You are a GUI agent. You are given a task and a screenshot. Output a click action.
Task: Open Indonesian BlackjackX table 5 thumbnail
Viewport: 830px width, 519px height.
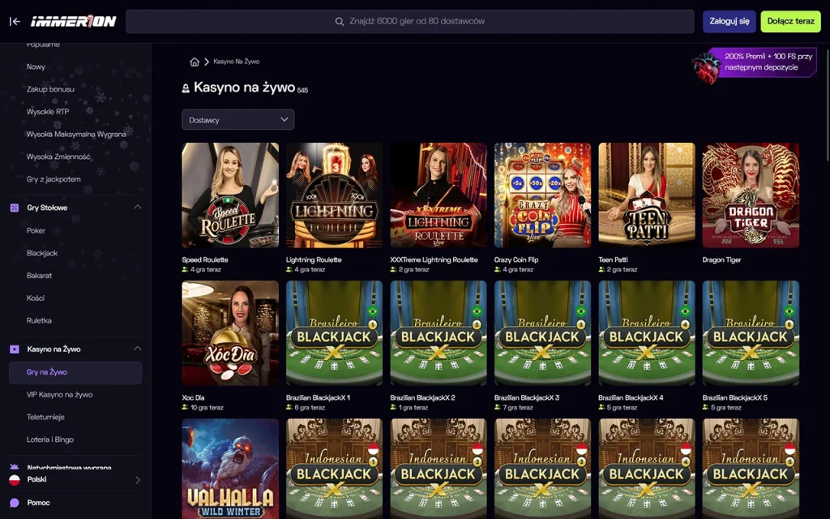point(751,469)
